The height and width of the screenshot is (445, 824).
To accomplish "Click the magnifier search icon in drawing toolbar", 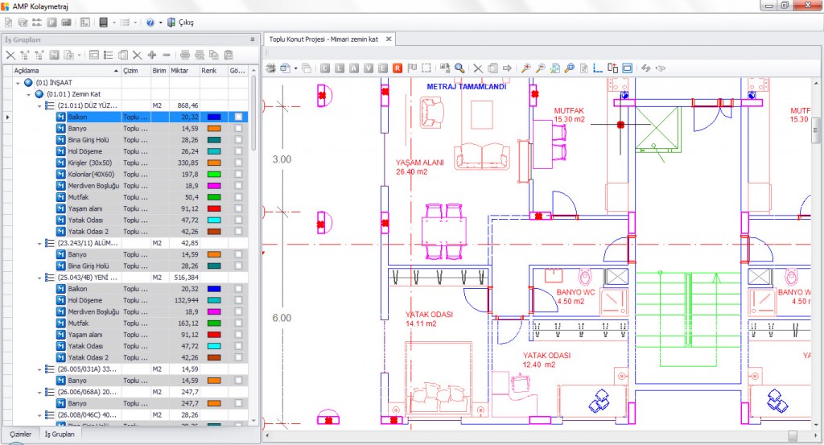I will (459, 68).
